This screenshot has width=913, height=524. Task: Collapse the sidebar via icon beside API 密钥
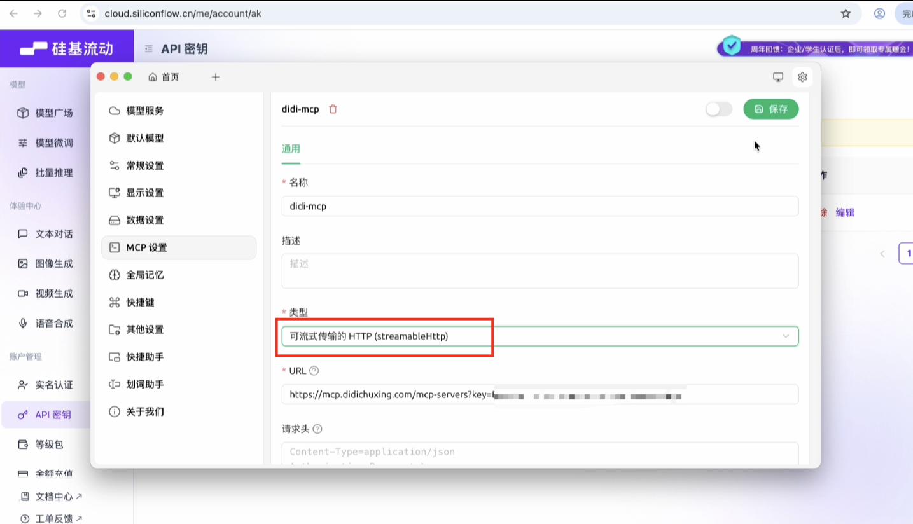(x=148, y=49)
